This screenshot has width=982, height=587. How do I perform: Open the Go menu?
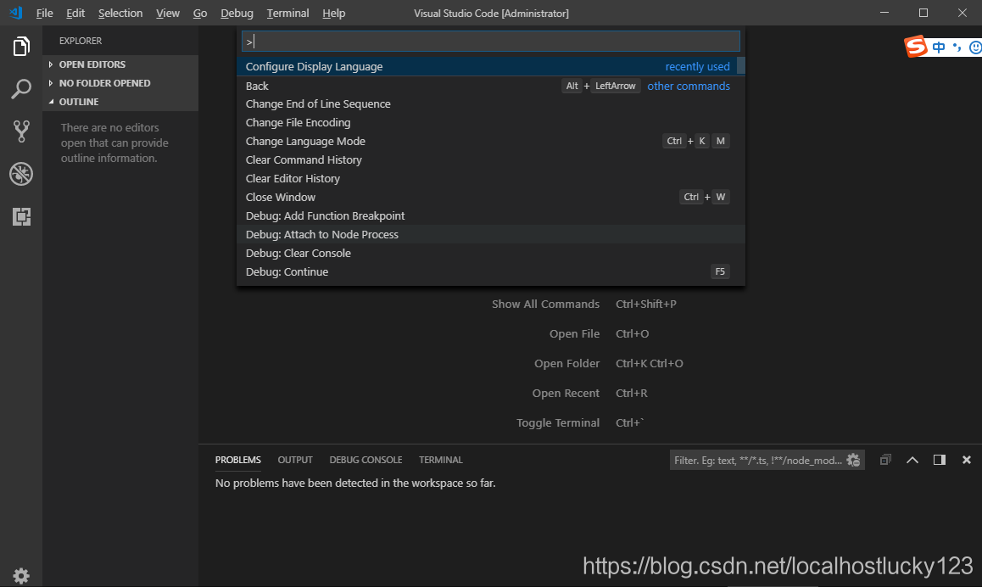click(x=200, y=14)
